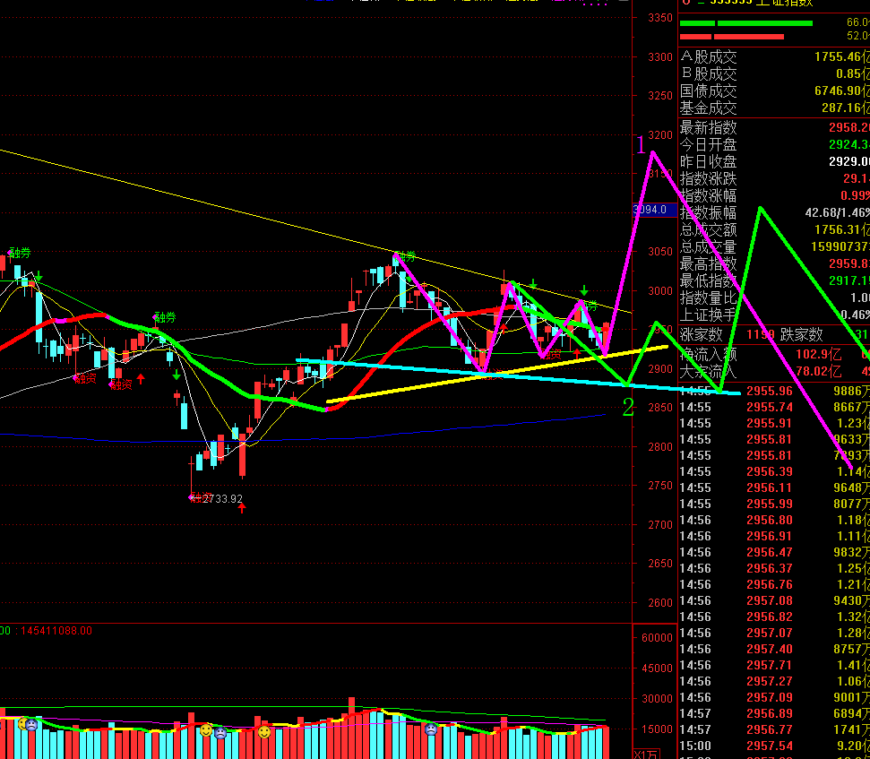Click the A股成交 label
This screenshot has width=870, height=759.
[x=709, y=56]
